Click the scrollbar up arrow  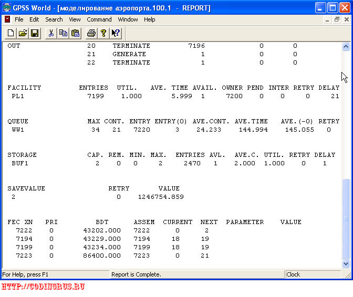tap(346, 47)
